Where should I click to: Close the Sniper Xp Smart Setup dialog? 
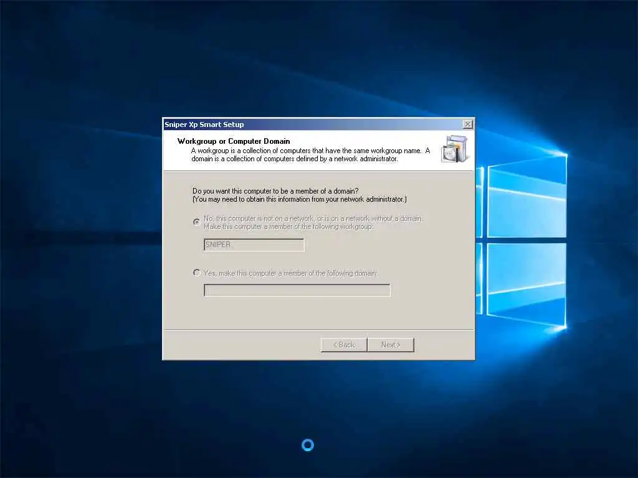point(468,124)
